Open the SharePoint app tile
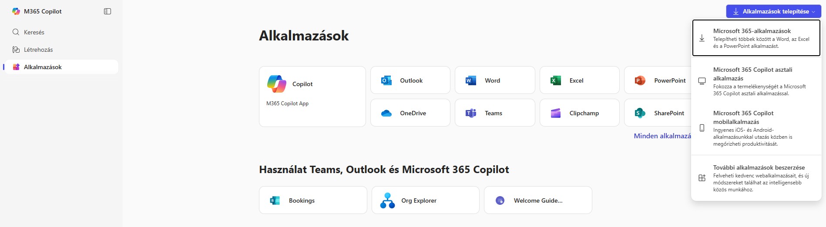The width and height of the screenshot is (826, 227). [657, 113]
